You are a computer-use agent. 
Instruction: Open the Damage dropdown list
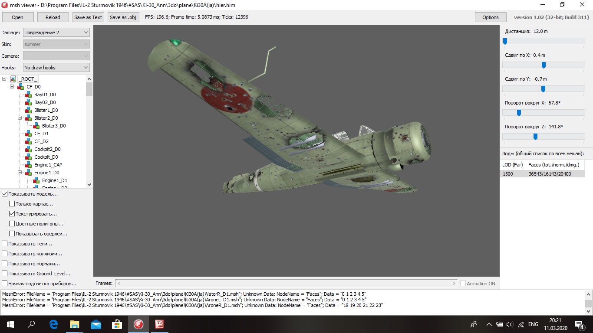pyautogui.click(x=56, y=33)
